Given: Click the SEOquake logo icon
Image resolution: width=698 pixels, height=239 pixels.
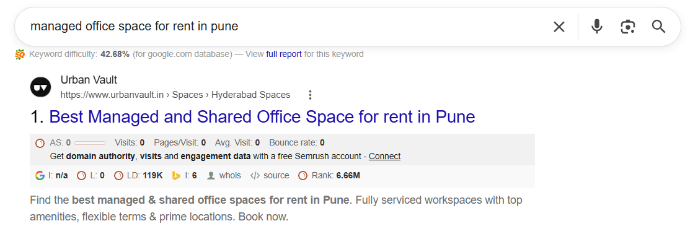Looking at the screenshot, I should 20,54.
